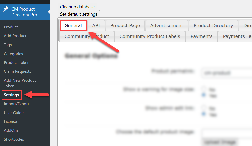The image size is (252, 146).
Task: Select No for image size warning
Action: (204, 89)
